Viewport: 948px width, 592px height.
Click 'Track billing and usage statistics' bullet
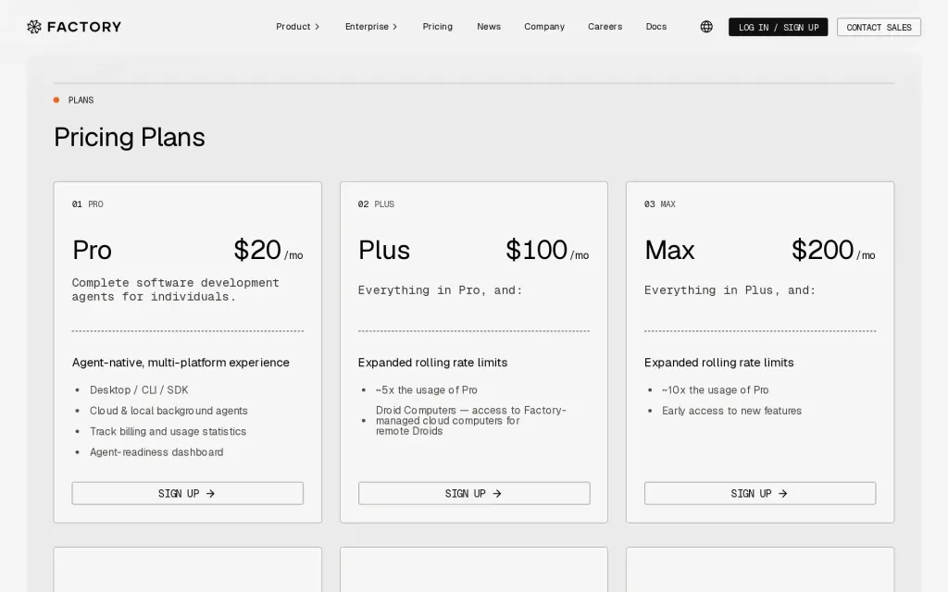pyautogui.click(x=168, y=431)
